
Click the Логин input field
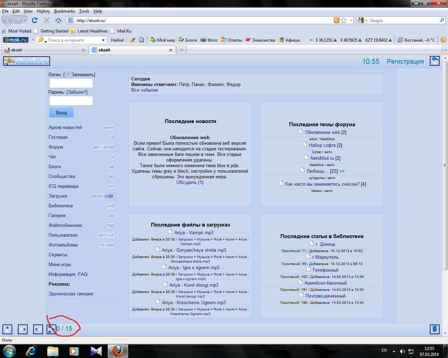(x=71, y=83)
